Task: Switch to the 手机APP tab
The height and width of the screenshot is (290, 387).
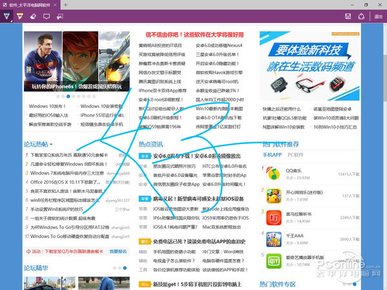Action: coord(272,155)
